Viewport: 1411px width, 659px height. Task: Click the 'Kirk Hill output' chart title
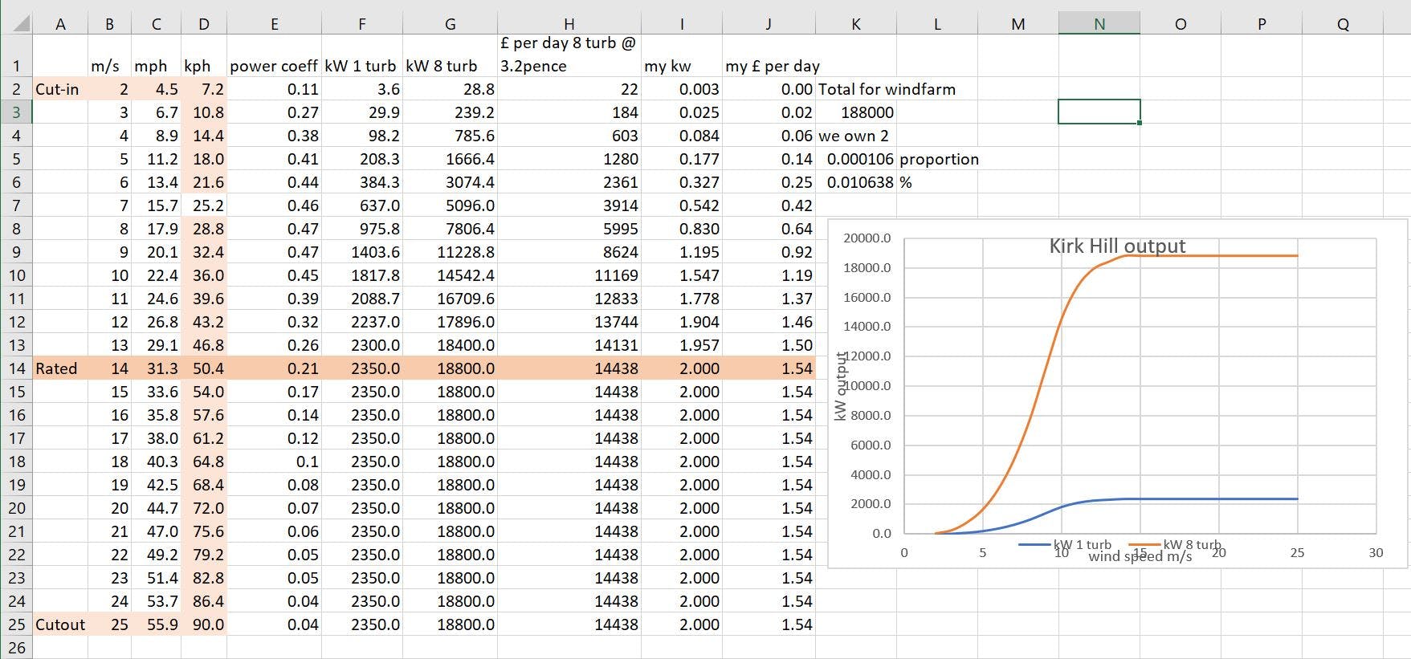coord(1117,246)
